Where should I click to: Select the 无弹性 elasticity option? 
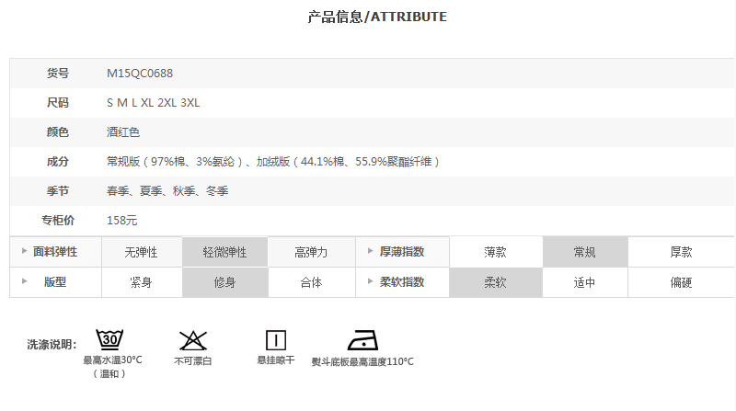[141, 252]
